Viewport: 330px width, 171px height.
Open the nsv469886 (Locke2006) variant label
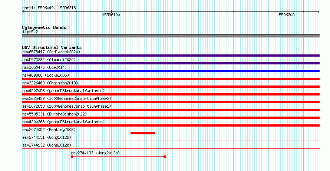[46, 75]
